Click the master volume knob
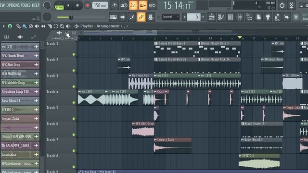The height and width of the screenshot is (173, 308). 47,5
